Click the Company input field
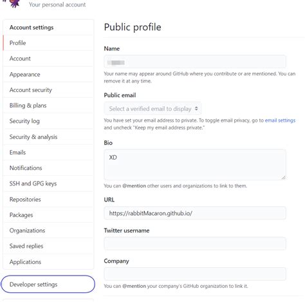The width and height of the screenshot is (305, 302). (195, 274)
